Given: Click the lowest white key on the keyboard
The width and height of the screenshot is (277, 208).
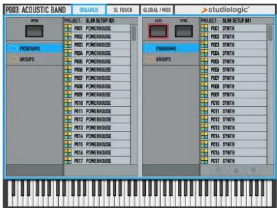Looking at the screenshot, I should (10, 201).
